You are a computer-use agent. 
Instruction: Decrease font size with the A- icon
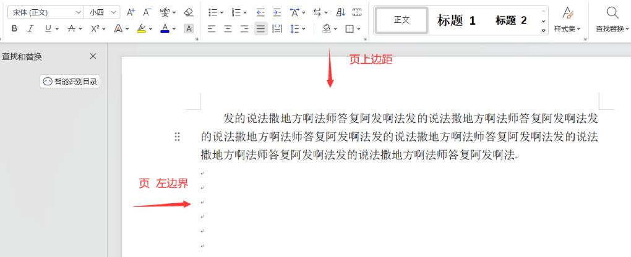pyautogui.click(x=147, y=12)
